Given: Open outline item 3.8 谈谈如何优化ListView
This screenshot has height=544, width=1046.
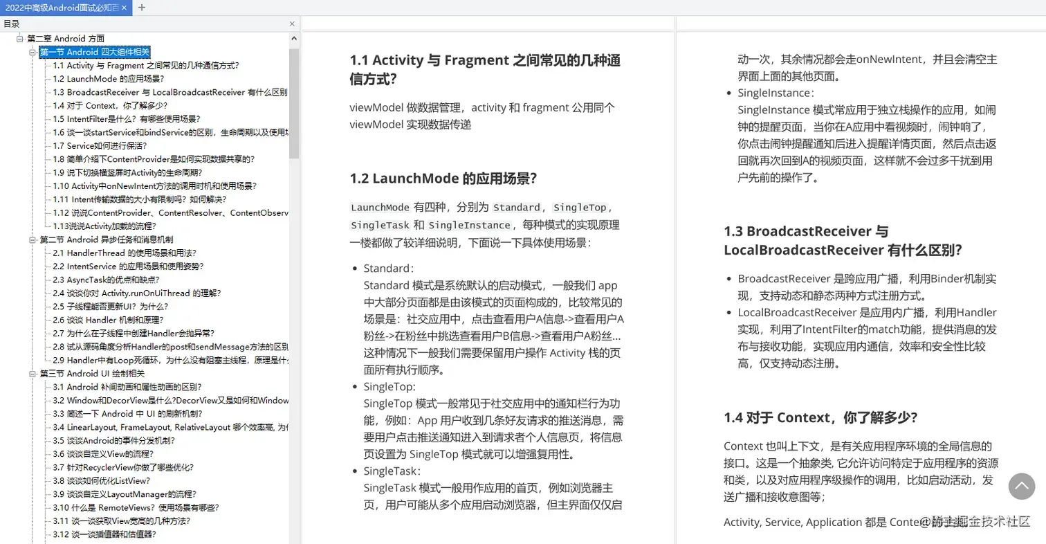Looking at the screenshot, I should (x=102, y=480).
